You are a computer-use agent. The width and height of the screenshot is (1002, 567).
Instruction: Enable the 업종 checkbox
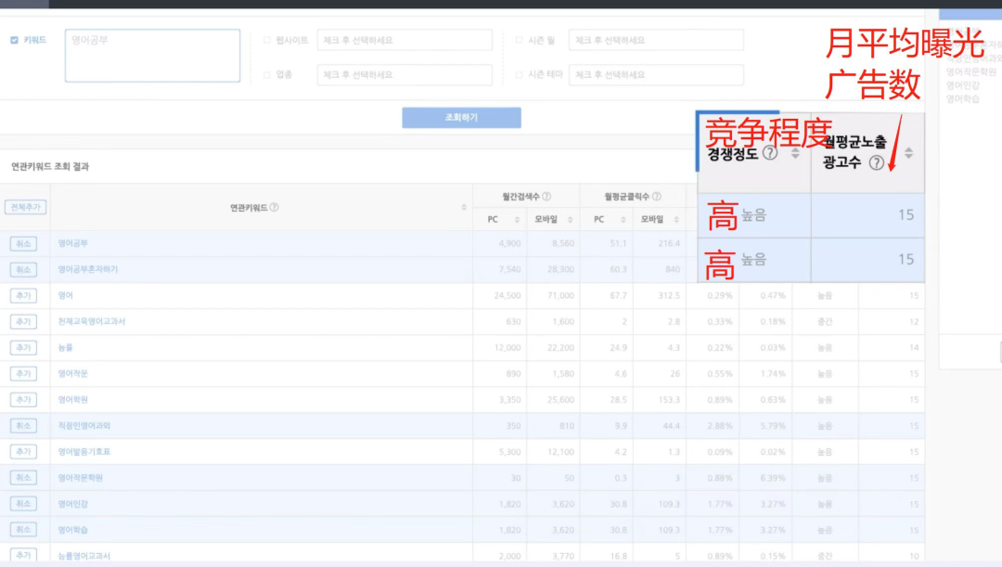click(267, 75)
